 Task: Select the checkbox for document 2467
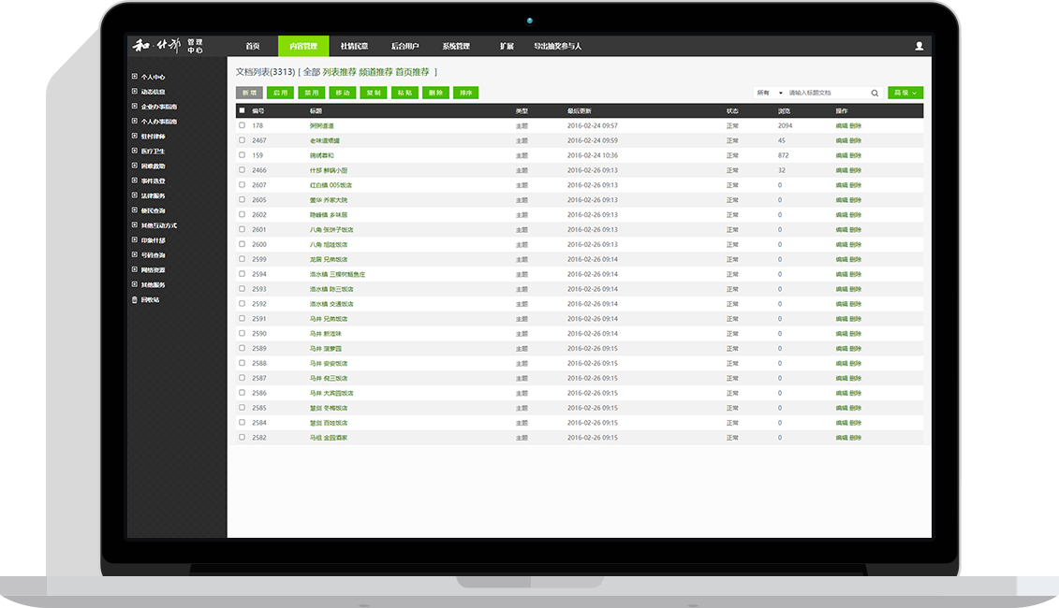coord(242,140)
